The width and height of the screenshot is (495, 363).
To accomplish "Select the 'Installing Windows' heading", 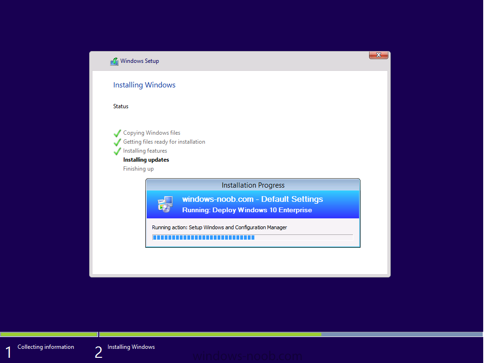I will [144, 85].
